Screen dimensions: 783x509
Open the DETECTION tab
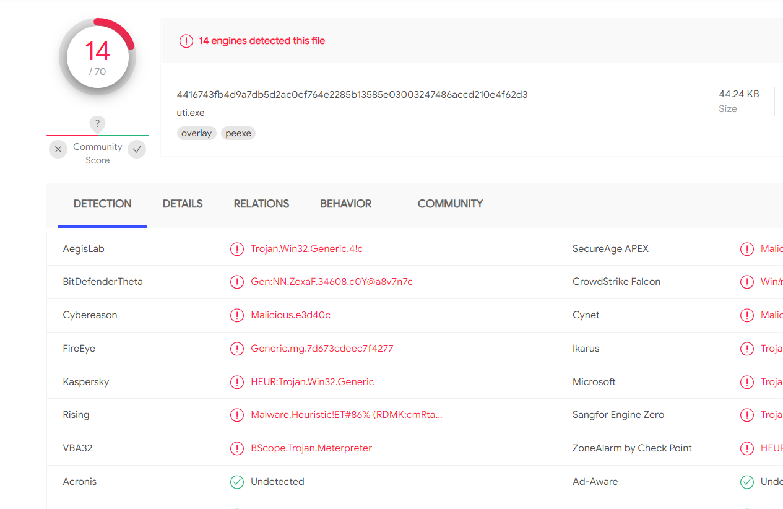[103, 204]
